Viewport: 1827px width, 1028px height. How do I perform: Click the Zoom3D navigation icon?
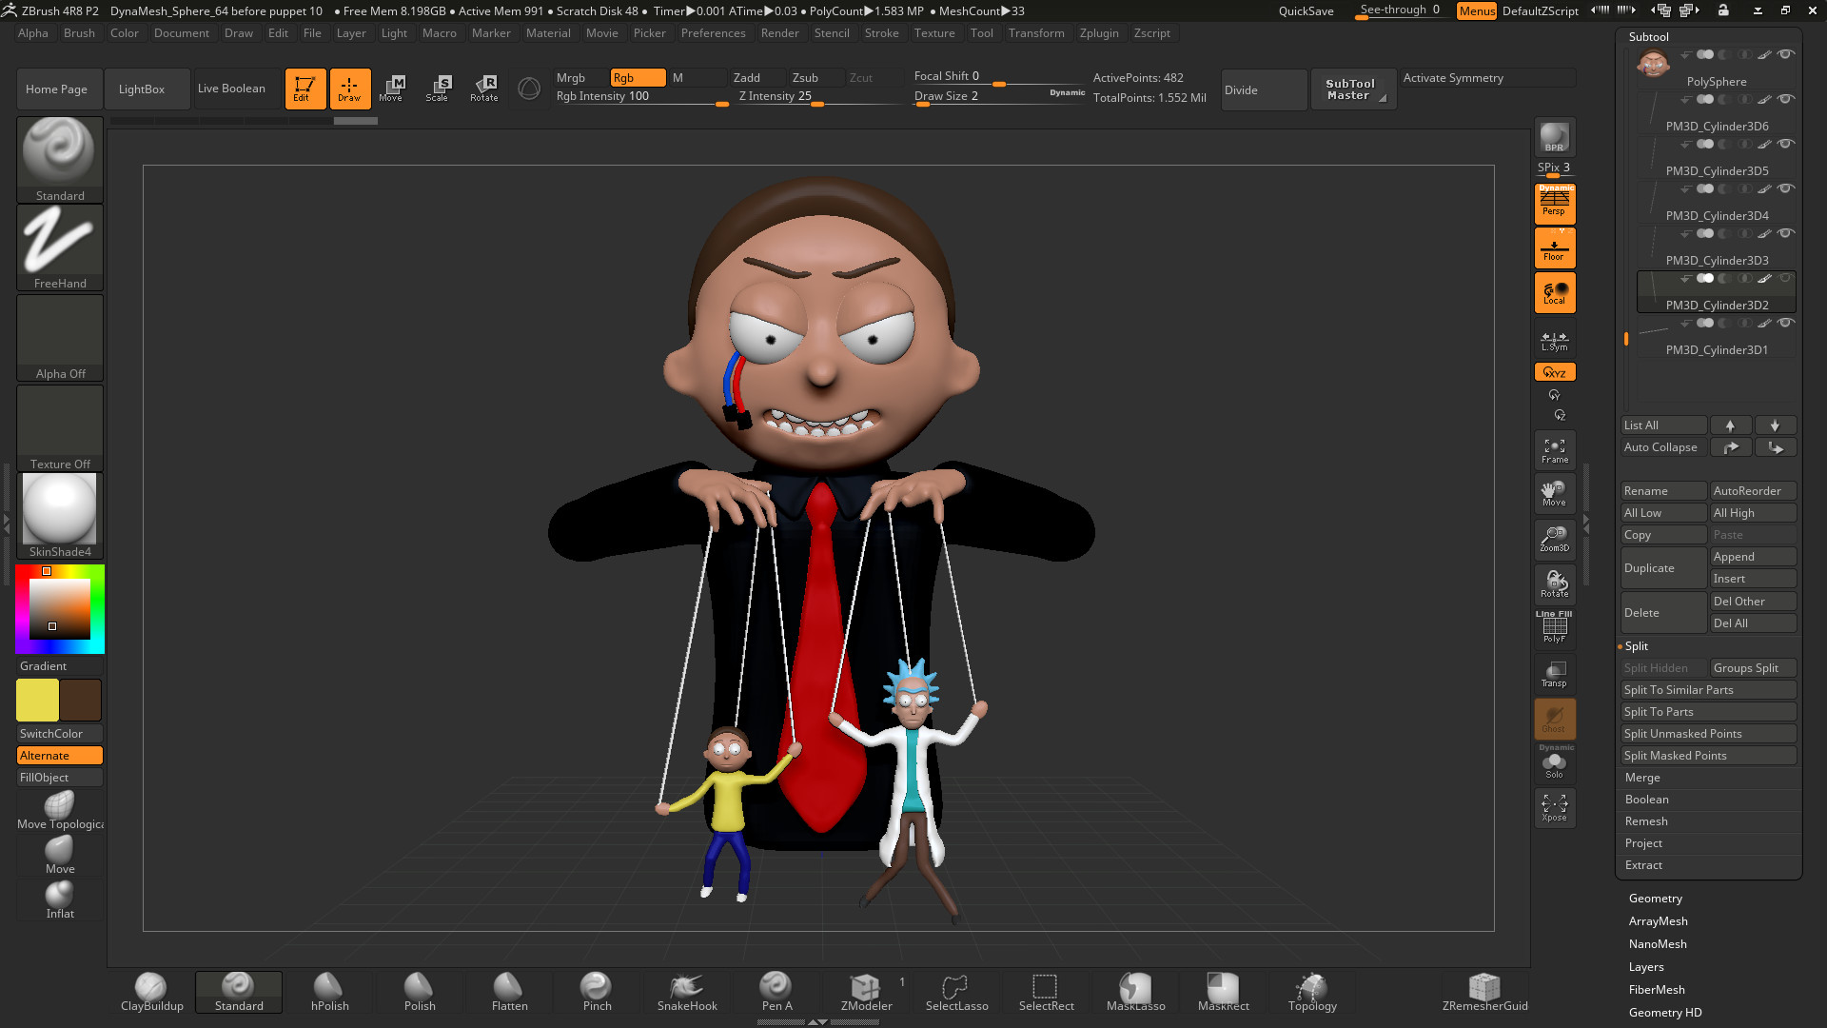[x=1555, y=540]
